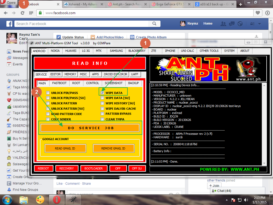The width and height of the screenshot is (273, 205).
Task: Click the bookmark heart icon
Action: pyautogui.click(x=258, y=13)
